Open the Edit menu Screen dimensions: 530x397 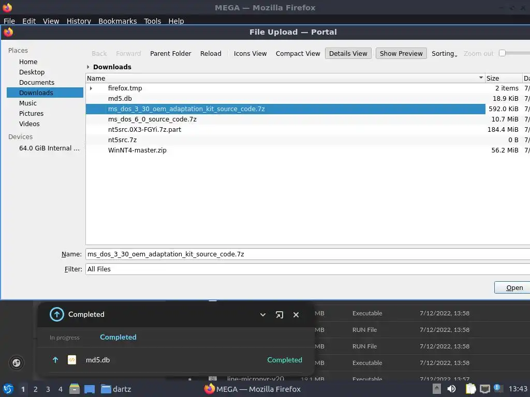29,21
